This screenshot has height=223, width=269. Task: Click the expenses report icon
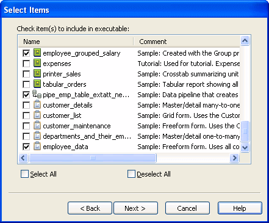click(37, 63)
